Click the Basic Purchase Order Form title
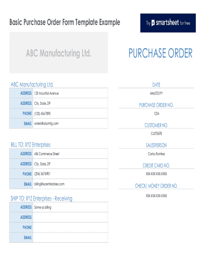The height and width of the screenshot is (276, 207). pyautogui.click(x=65, y=22)
